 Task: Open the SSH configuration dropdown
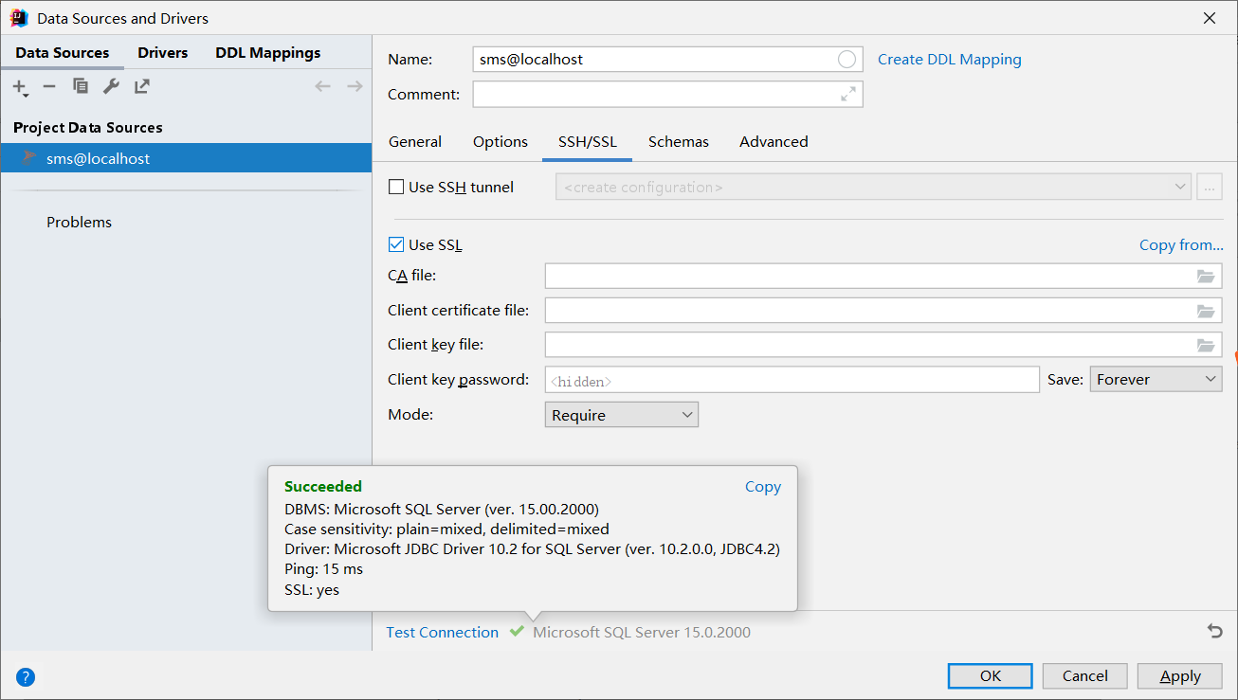(x=873, y=188)
